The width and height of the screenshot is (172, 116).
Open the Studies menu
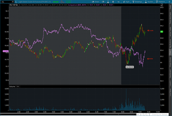coord(149,2)
